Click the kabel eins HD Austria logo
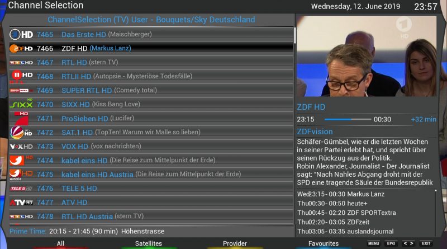The width and height of the screenshot is (447, 249). [x=21, y=174]
